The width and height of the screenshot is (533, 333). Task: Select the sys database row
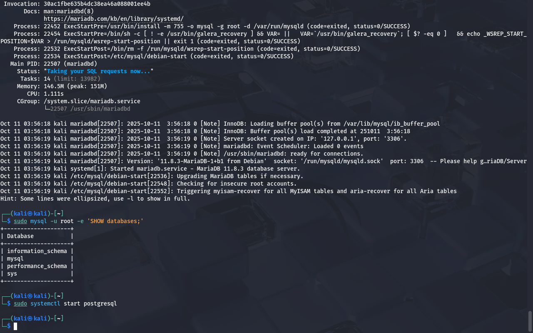[12, 273]
